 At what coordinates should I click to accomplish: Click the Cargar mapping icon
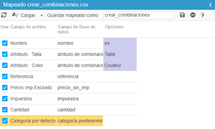(15, 15)
